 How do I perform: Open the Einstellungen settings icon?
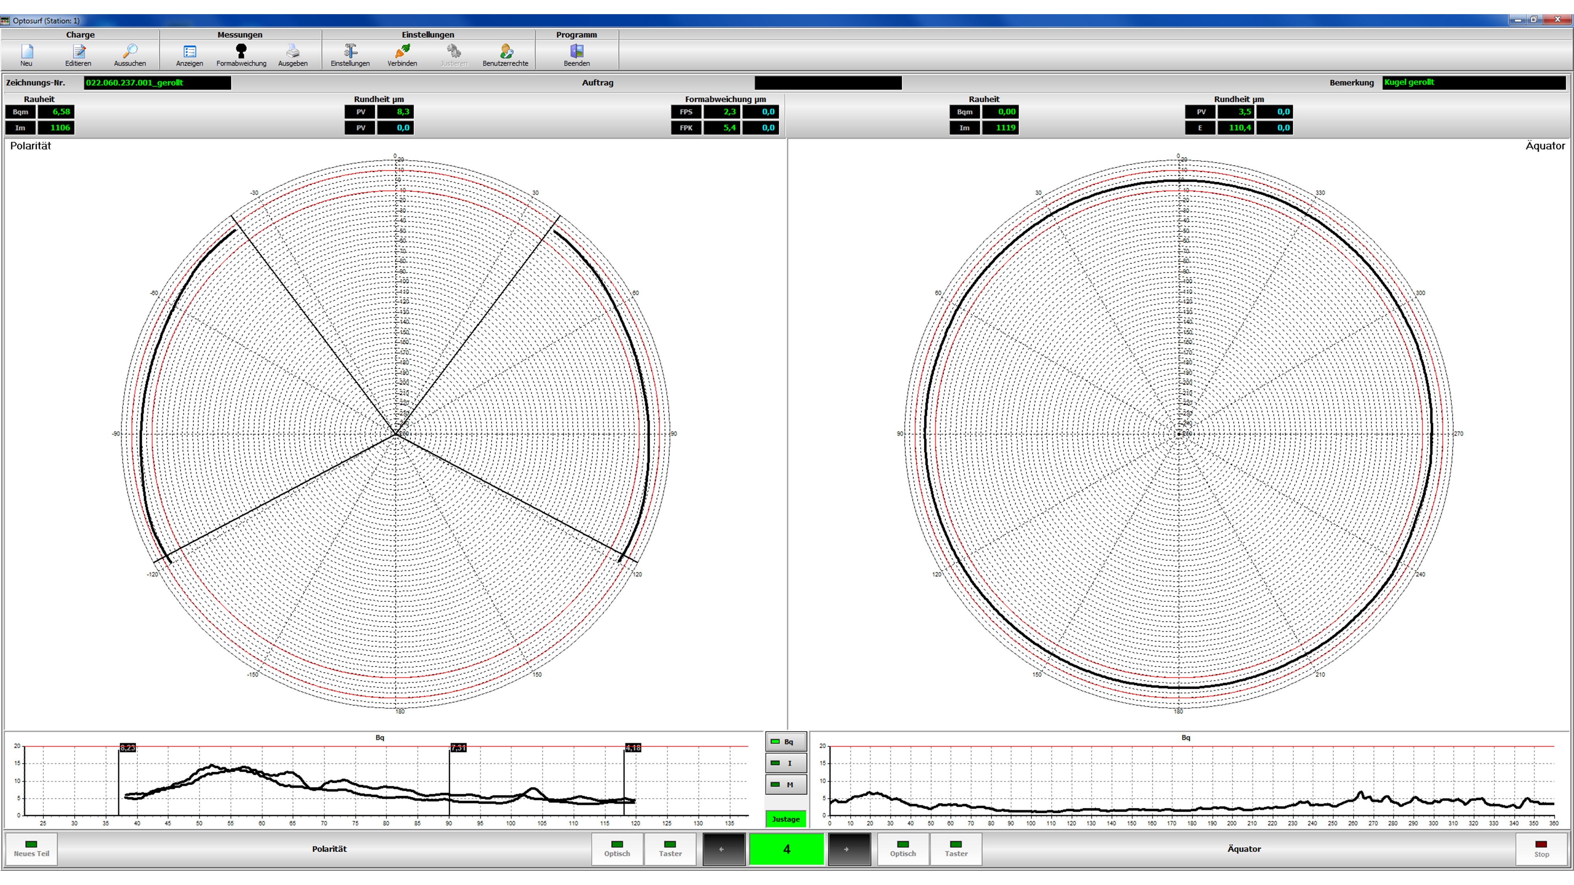[x=350, y=54]
